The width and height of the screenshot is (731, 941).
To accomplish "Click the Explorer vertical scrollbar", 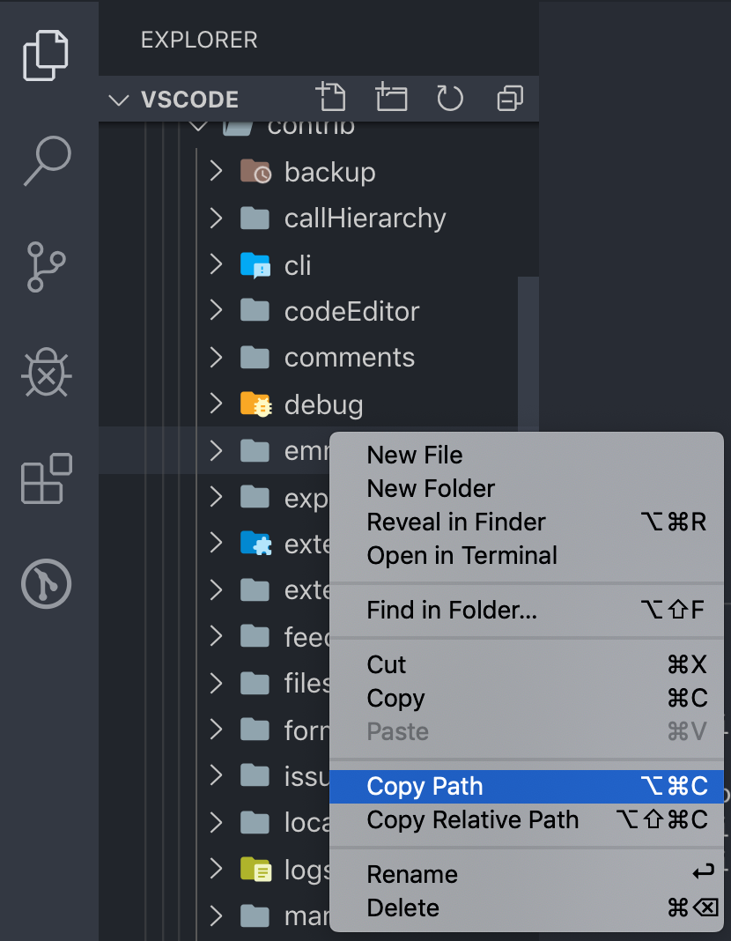I will [528, 353].
